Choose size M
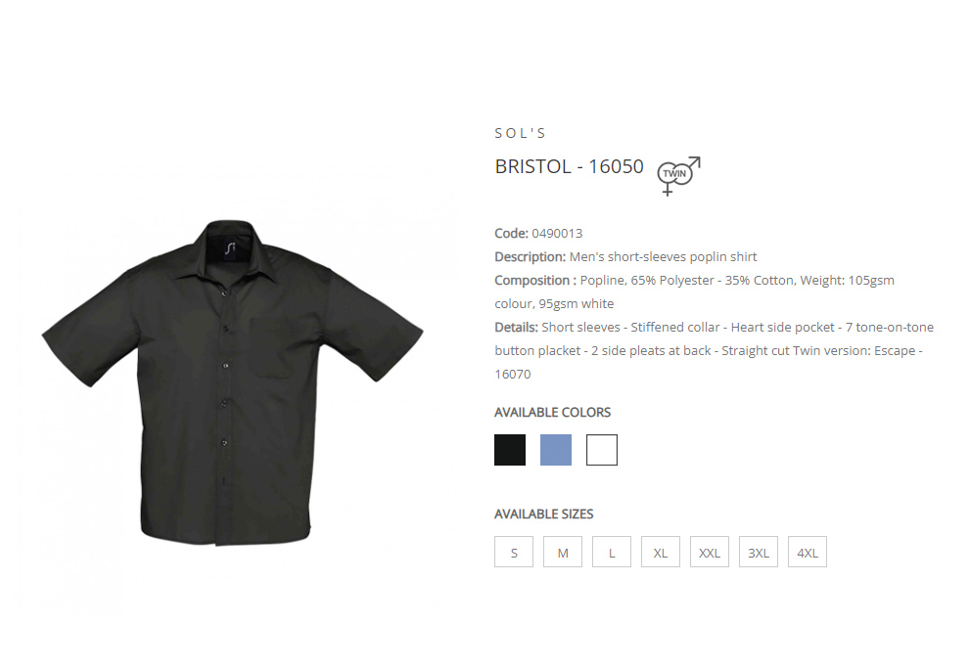This screenshot has height=671, width=970. tap(563, 552)
